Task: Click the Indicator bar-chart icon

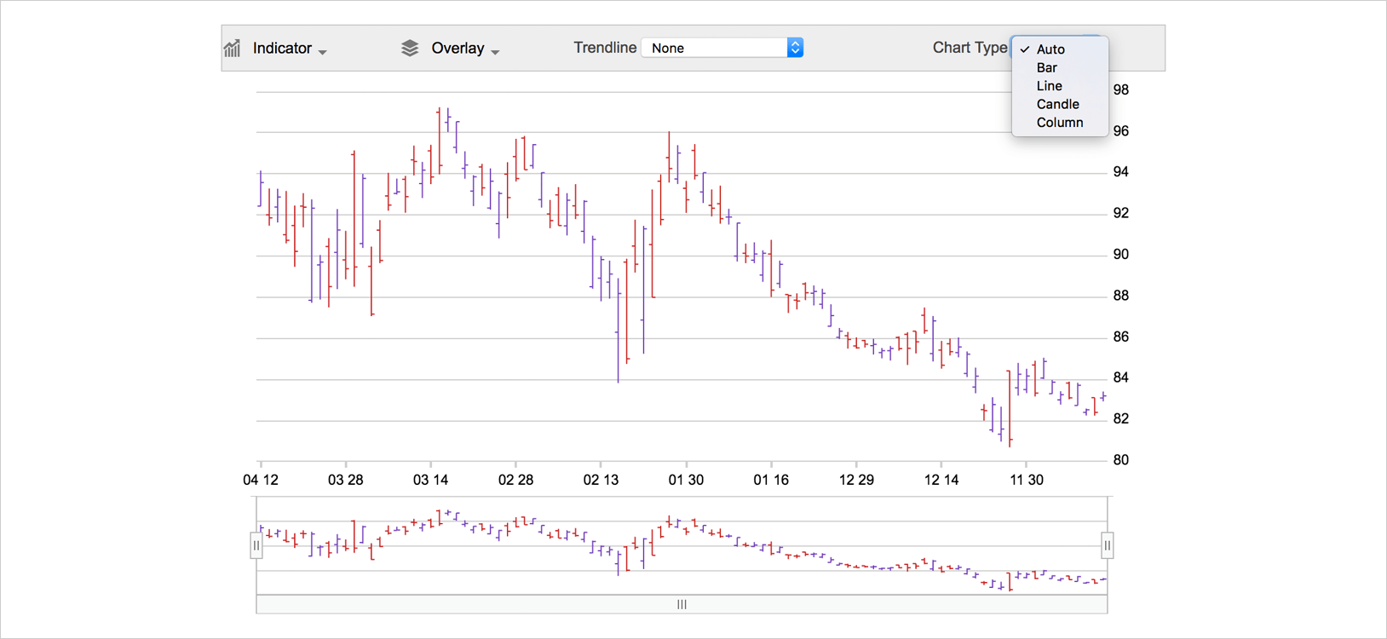Action: 232,49
